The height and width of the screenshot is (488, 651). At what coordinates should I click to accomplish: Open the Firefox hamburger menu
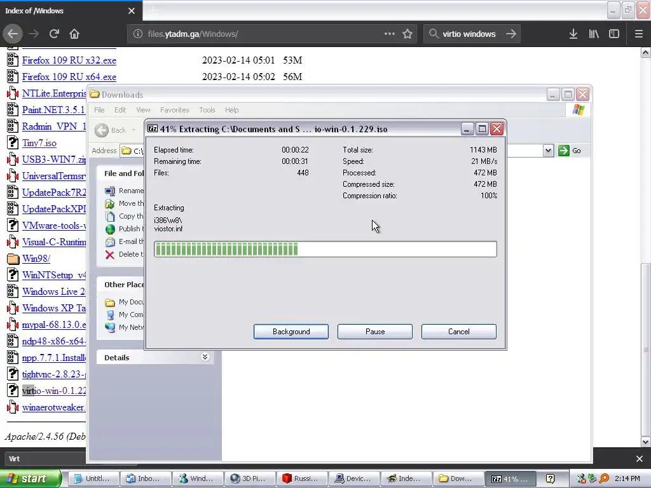pyautogui.click(x=639, y=34)
